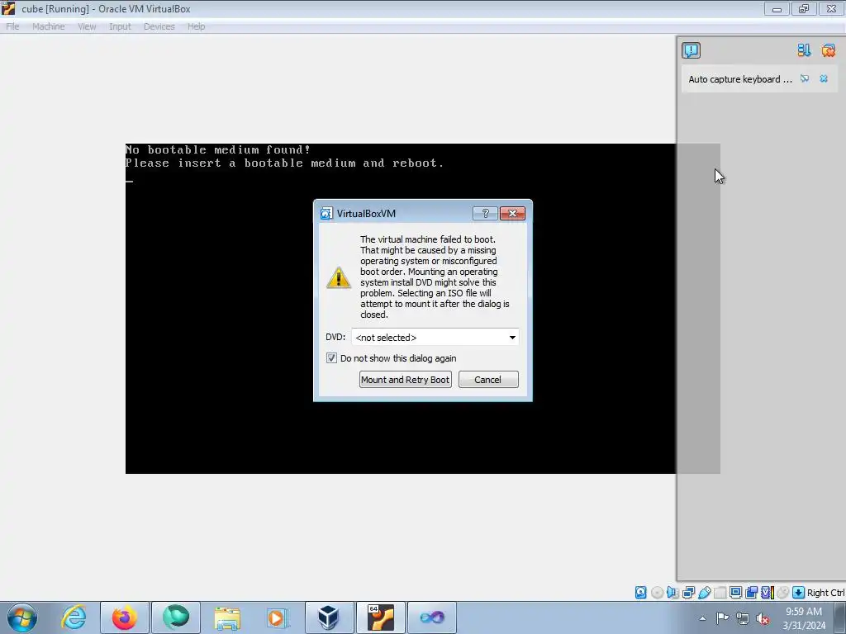Restore down the VirtualBox window

point(804,8)
